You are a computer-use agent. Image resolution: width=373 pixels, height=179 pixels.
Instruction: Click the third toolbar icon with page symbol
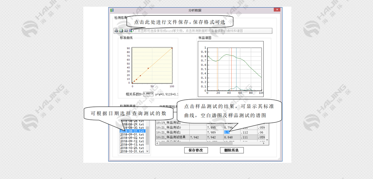(126, 31)
